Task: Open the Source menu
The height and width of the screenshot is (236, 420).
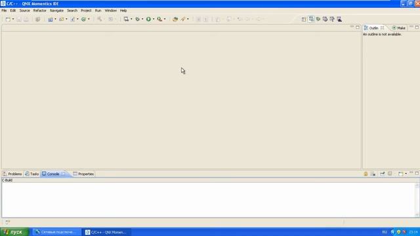Action: (x=25, y=10)
